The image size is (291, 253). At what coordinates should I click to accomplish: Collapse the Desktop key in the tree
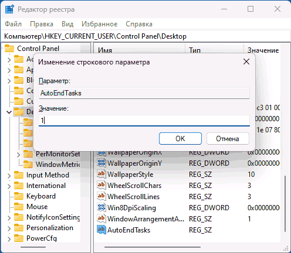click(9, 112)
